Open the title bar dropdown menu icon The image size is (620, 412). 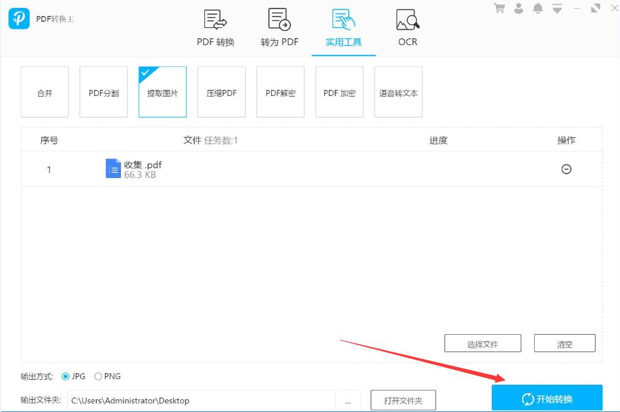pos(557,9)
